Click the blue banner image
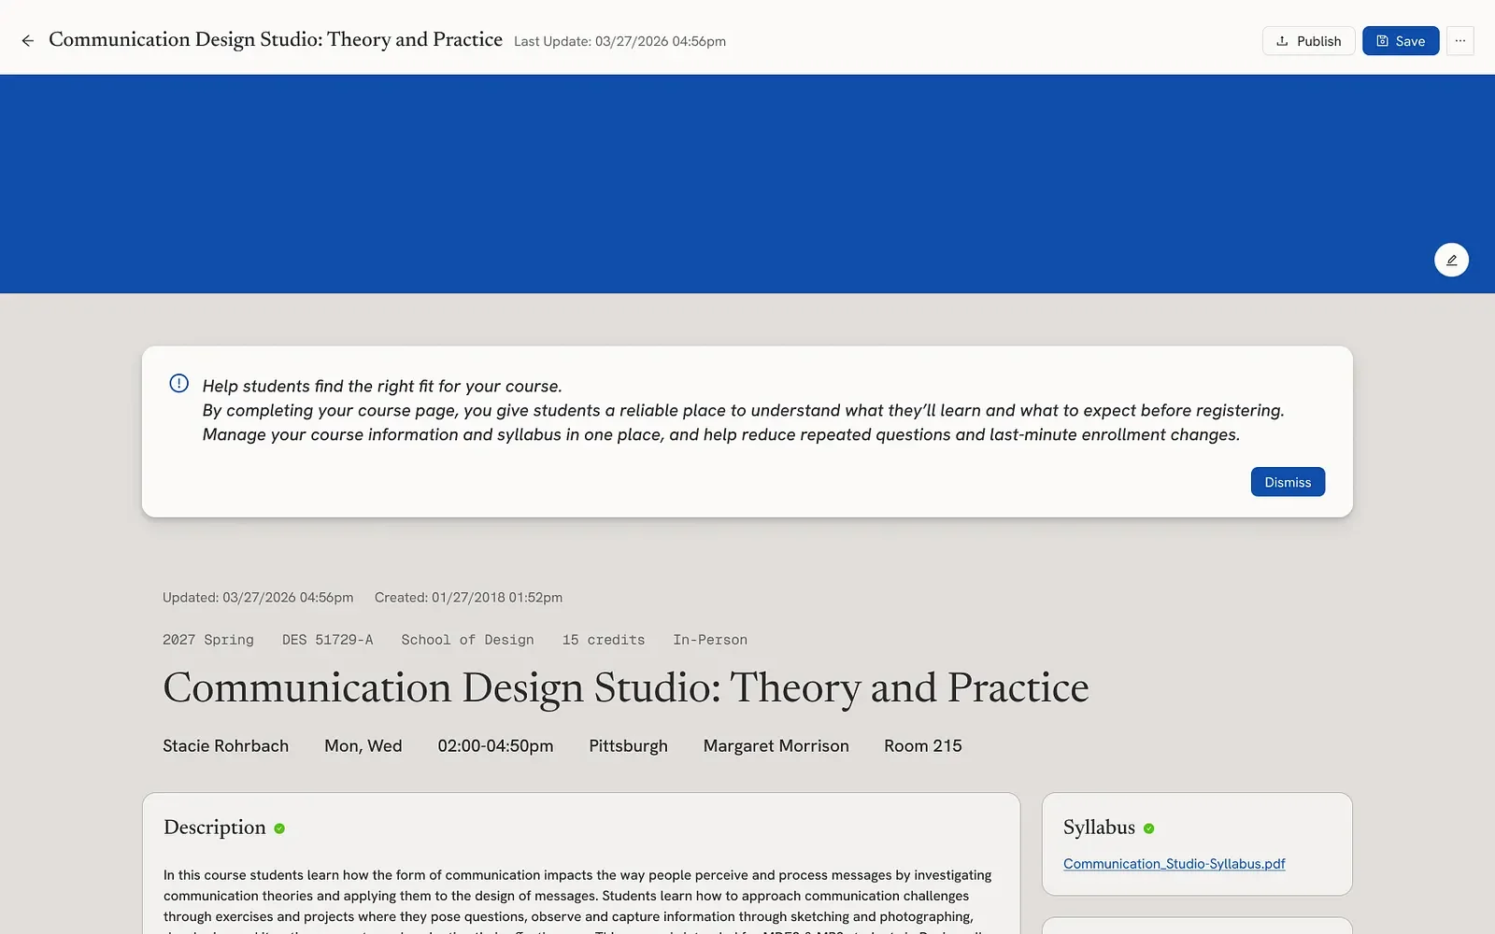The height and width of the screenshot is (934, 1495). [747, 184]
